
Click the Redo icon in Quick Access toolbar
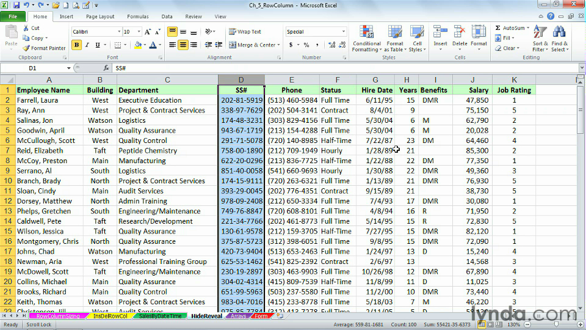click(x=41, y=5)
